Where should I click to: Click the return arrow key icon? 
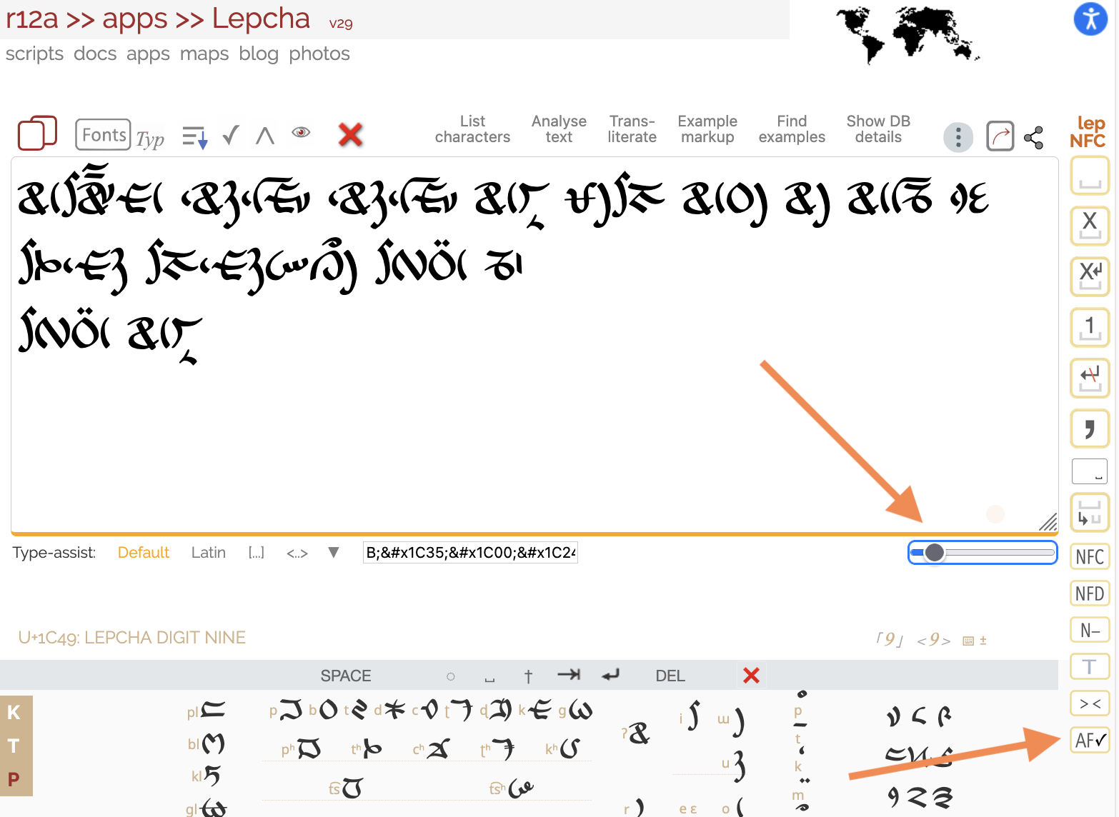click(x=610, y=674)
